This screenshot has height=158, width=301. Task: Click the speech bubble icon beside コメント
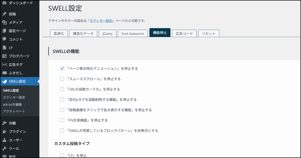pyautogui.click(x=4, y=39)
